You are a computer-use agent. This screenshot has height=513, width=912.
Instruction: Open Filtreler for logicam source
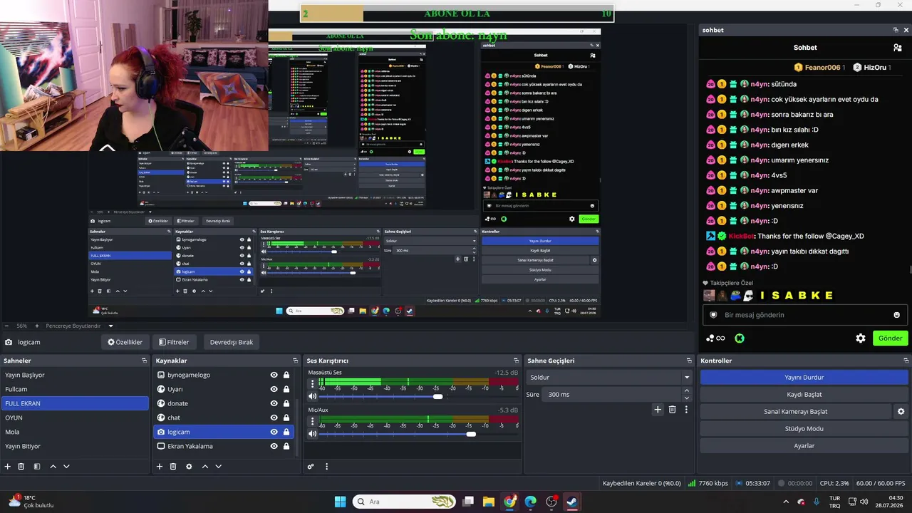pyautogui.click(x=174, y=342)
